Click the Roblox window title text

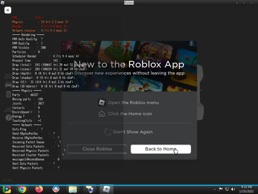click(129, 3)
